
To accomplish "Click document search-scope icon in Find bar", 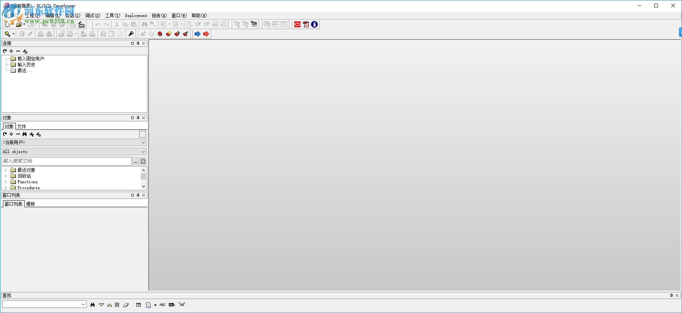I will [x=148, y=305].
